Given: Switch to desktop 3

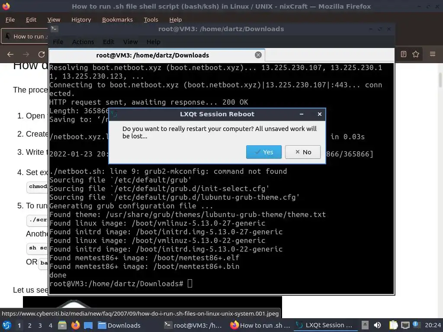Looking at the screenshot, I should (40, 326).
